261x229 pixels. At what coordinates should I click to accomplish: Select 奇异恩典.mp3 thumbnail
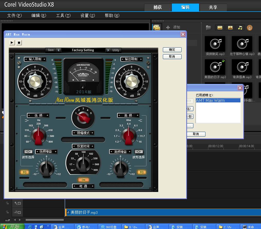[x=242, y=67]
